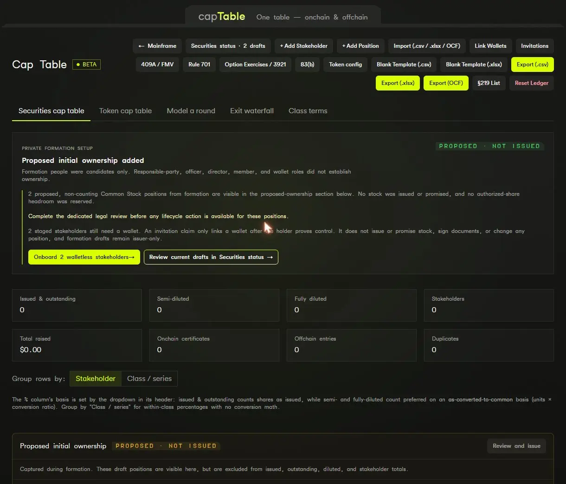Viewport: 566px width, 484px height.
Task: Select the Offchain entries stat card
Action: [x=352, y=345]
